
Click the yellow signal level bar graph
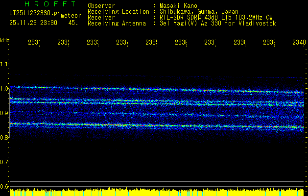click(x=157, y=192)
